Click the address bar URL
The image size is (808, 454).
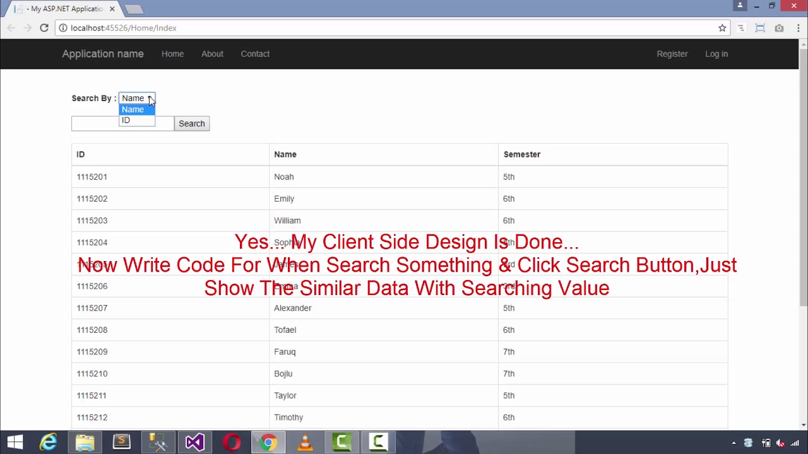point(124,28)
